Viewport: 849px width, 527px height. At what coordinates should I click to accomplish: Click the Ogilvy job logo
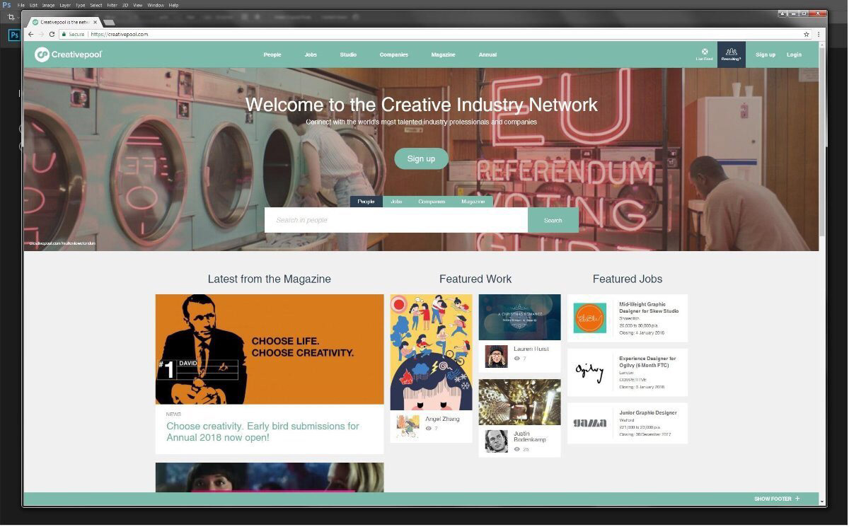[589, 372]
